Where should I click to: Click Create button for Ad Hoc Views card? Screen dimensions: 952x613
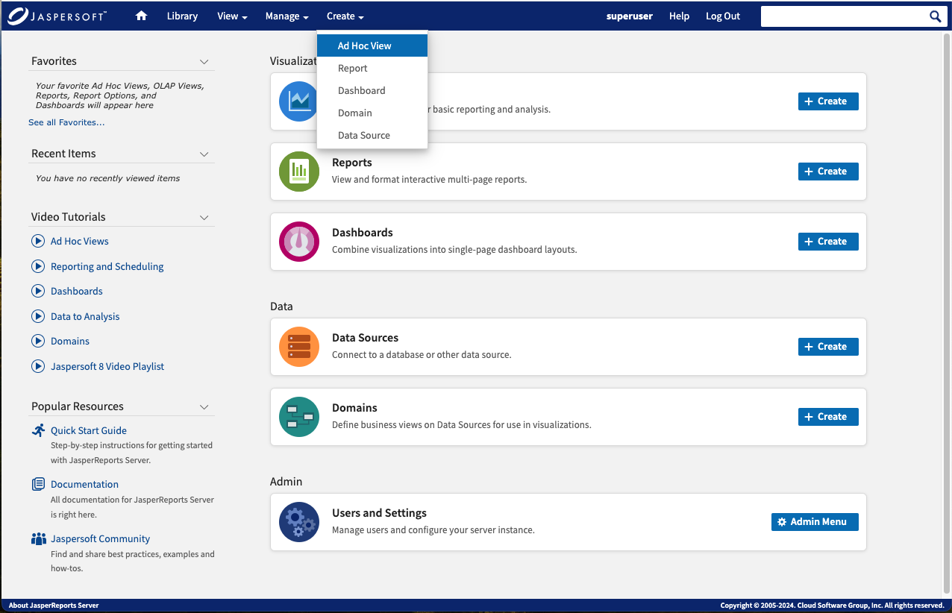pos(828,101)
